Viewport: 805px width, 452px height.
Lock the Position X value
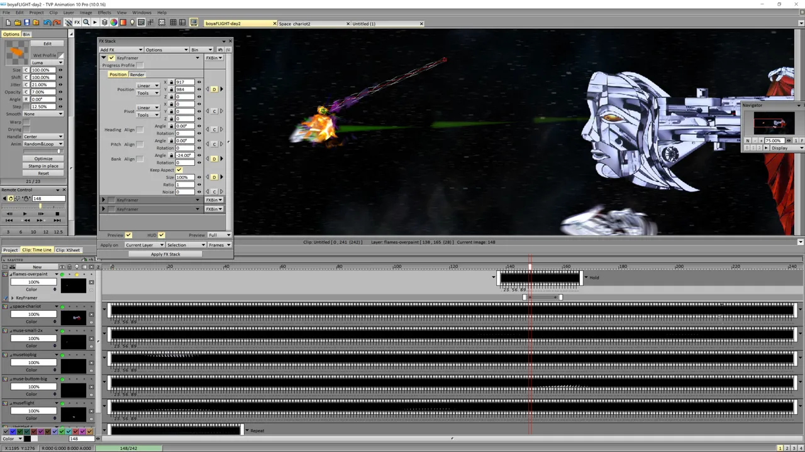click(x=171, y=82)
